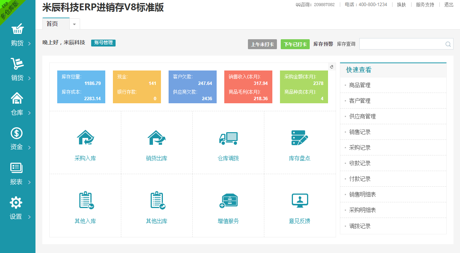
Task: Open the 仓库 warehouse icon in sidebar
Action: coord(17,98)
